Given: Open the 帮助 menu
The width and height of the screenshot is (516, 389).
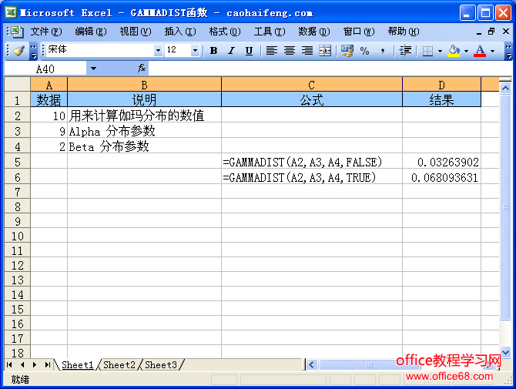Looking at the screenshot, I should (404, 32).
